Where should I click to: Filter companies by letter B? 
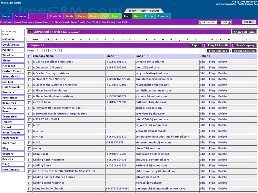tap(56, 39)
